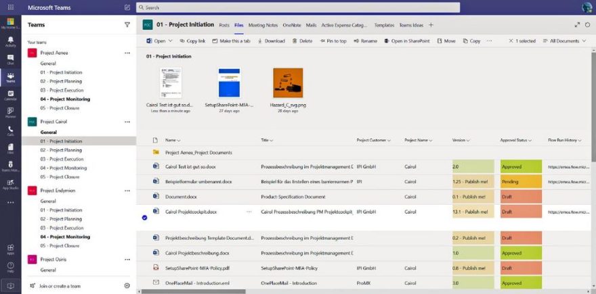The height and width of the screenshot is (294, 596).
Task: Switch to the Meeting Notes tab
Action: 263,25
